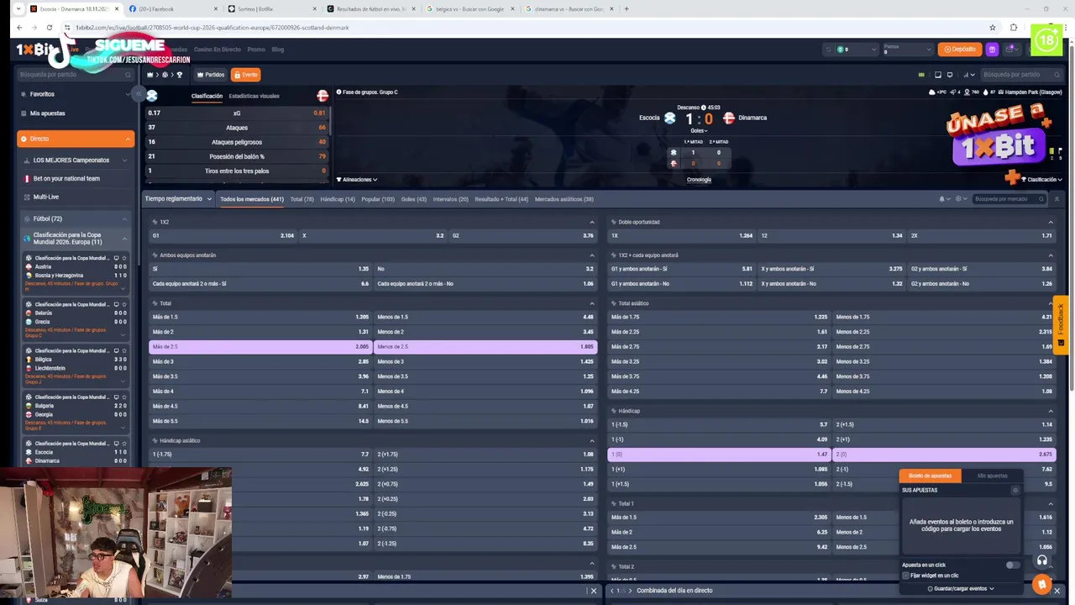The height and width of the screenshot is (605, 1075).
Task: Select the Total (78) markets tab
Action: coord(302,199)
